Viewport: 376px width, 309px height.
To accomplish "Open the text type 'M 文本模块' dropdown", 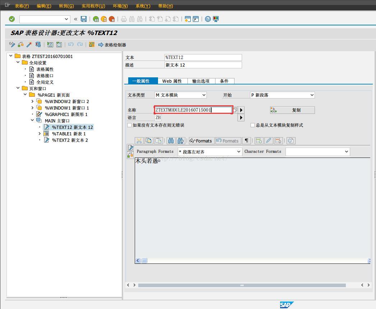I will (204, 95).
